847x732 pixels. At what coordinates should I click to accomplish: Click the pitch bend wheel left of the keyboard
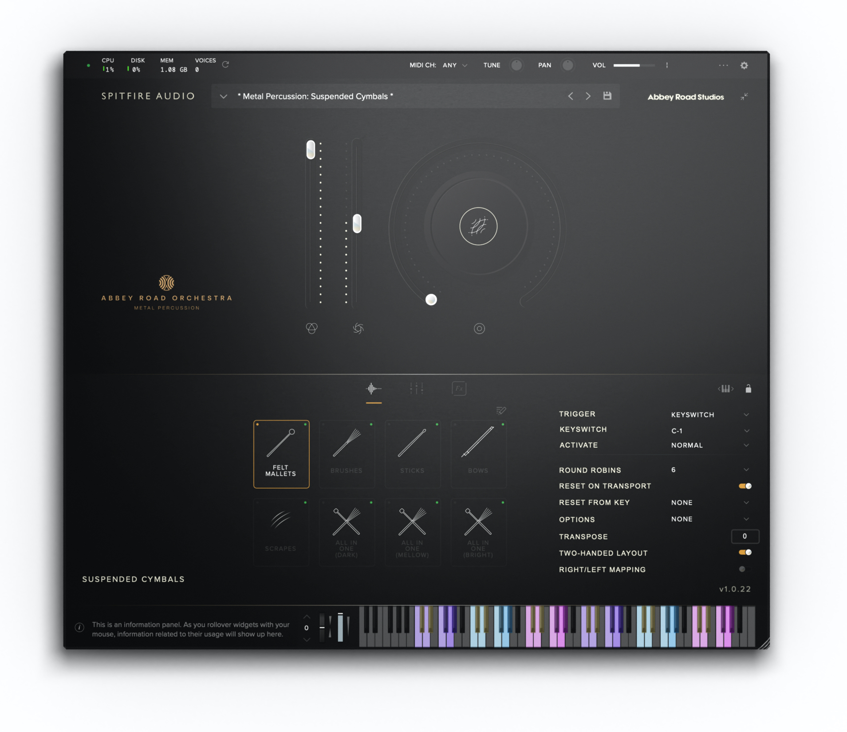click(323, 627)
